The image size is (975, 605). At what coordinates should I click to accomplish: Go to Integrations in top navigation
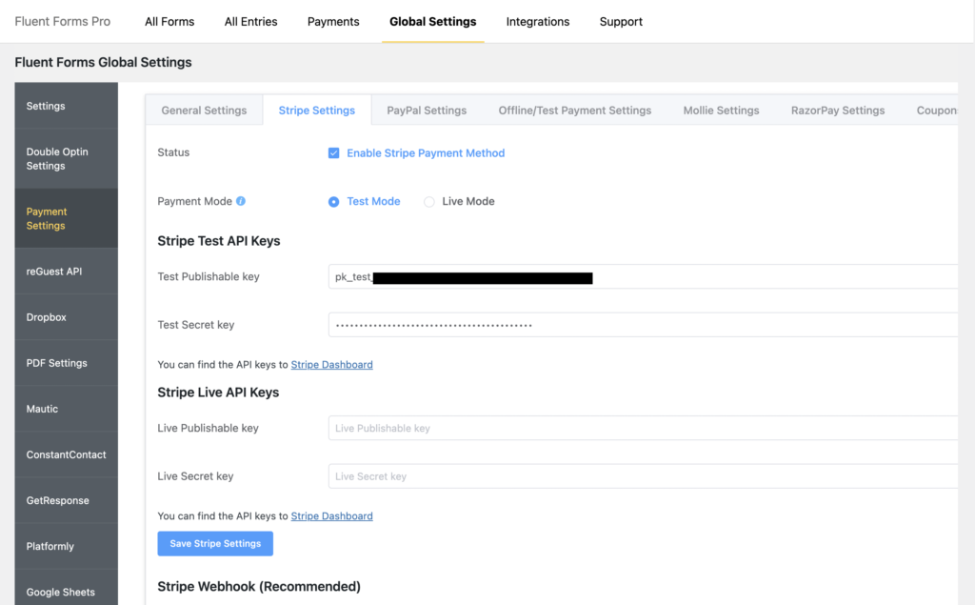(x=538, y=22)
